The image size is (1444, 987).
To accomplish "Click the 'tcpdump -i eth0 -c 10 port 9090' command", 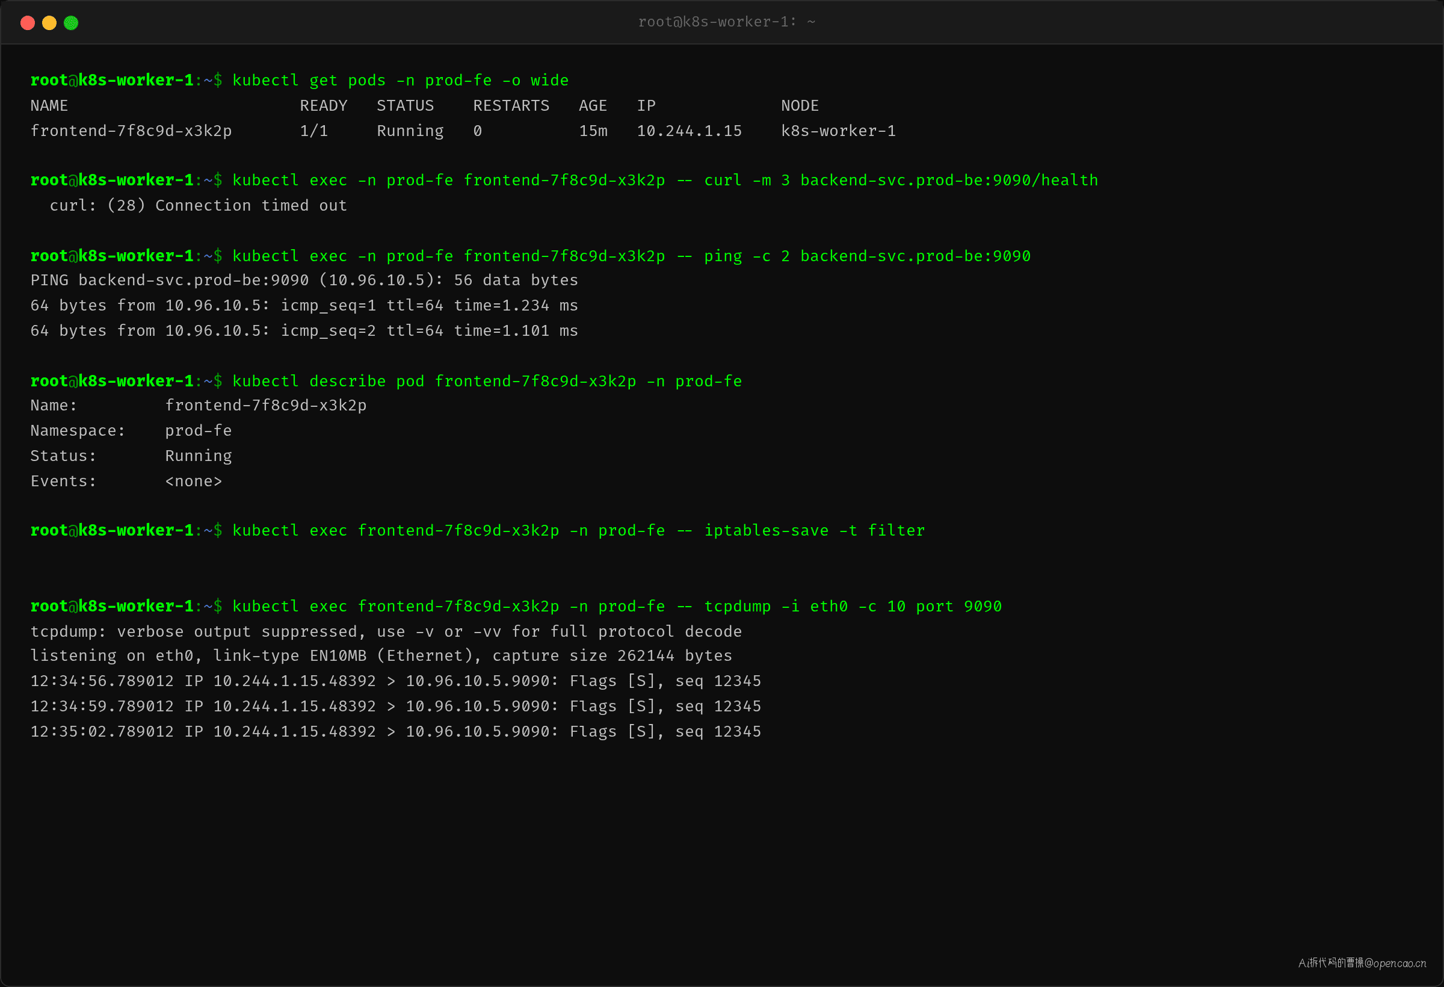I will pyautogui.click(x=617, y=607).
